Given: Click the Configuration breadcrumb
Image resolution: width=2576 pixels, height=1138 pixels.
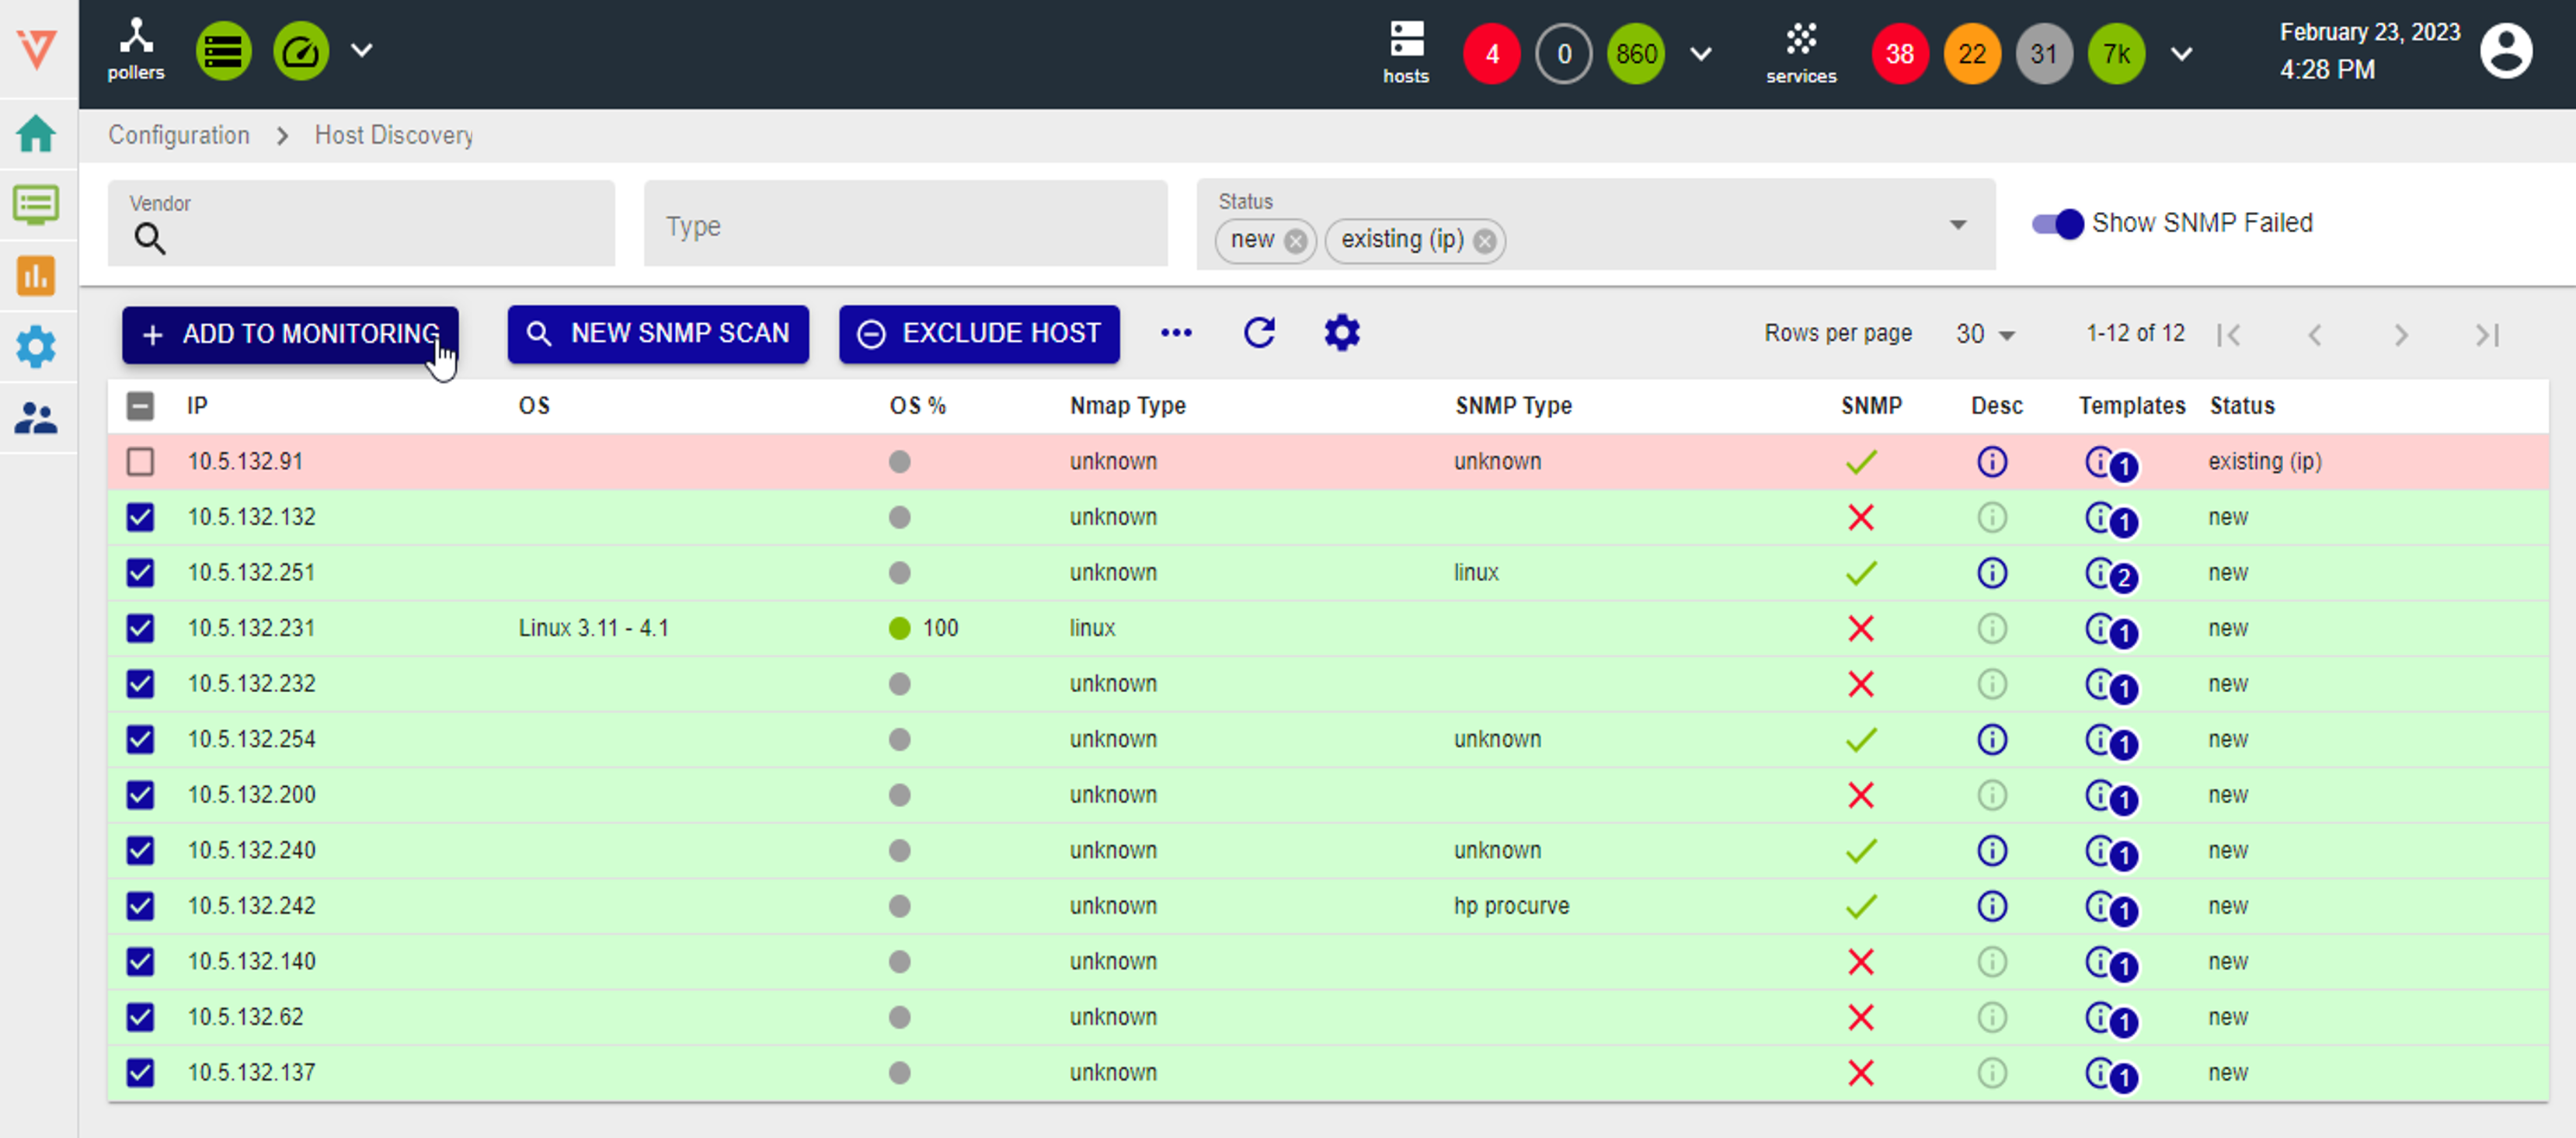Looking at the screenshot, I should tap(179, 135).
